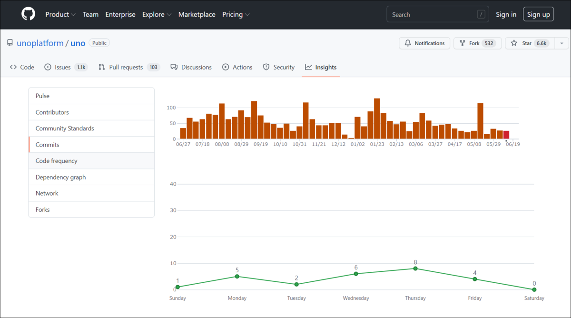
Task: Open Security via its shield icon
Action: [x=266, y=67]
